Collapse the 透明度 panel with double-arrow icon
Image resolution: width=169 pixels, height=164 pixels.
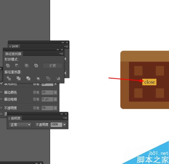(x=62, y=114)
